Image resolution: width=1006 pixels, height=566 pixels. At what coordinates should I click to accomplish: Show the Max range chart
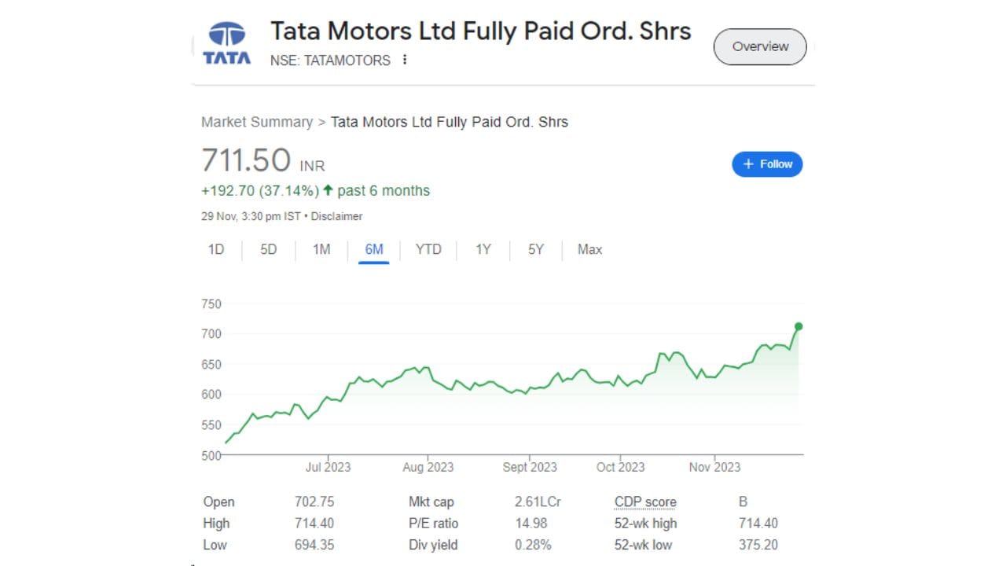589,249
